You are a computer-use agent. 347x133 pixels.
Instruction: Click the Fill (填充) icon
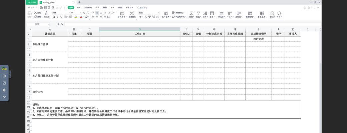(212, 13)
